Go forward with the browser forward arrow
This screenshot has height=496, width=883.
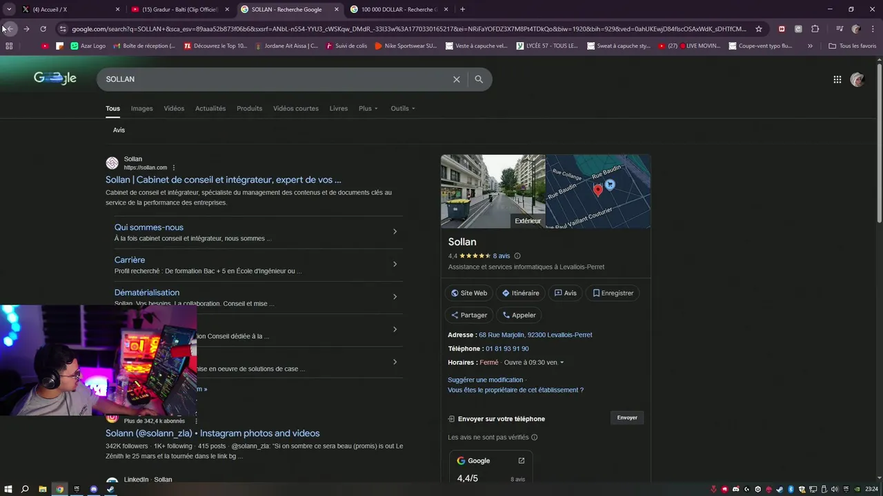coord(26,29)
